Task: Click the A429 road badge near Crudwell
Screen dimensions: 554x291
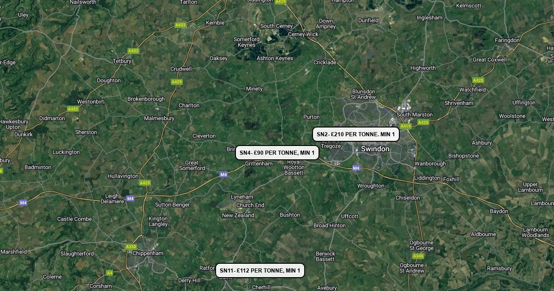Action: pos(177,82)
